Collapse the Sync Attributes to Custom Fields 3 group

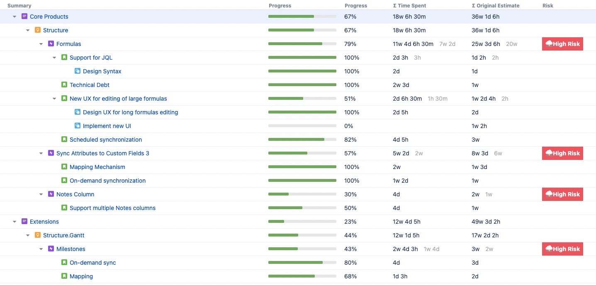pyautogui.click(x=41, y=153)
